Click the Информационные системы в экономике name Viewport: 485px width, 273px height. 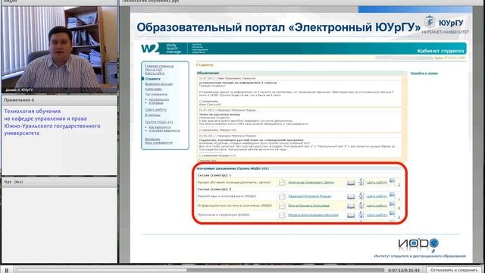[234, 206]
